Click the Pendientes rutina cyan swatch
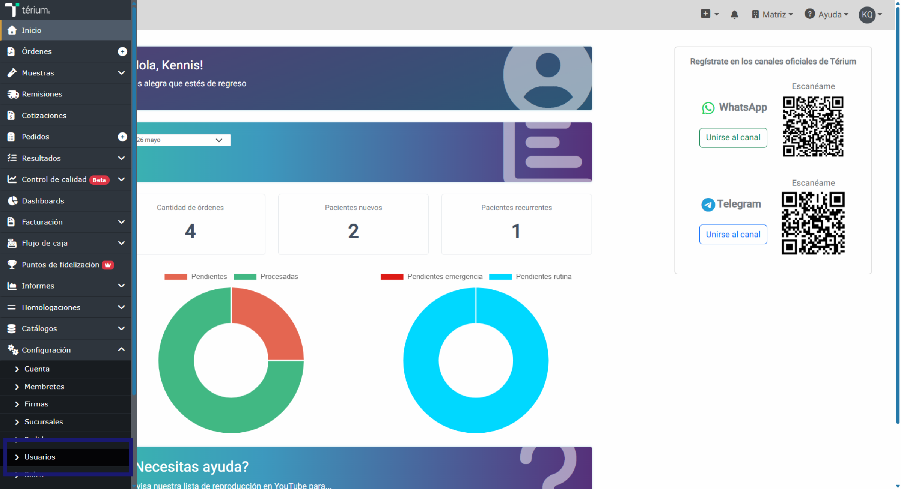Image resolution: width=901 pixels, height=489 pixels. click(500, 277)
